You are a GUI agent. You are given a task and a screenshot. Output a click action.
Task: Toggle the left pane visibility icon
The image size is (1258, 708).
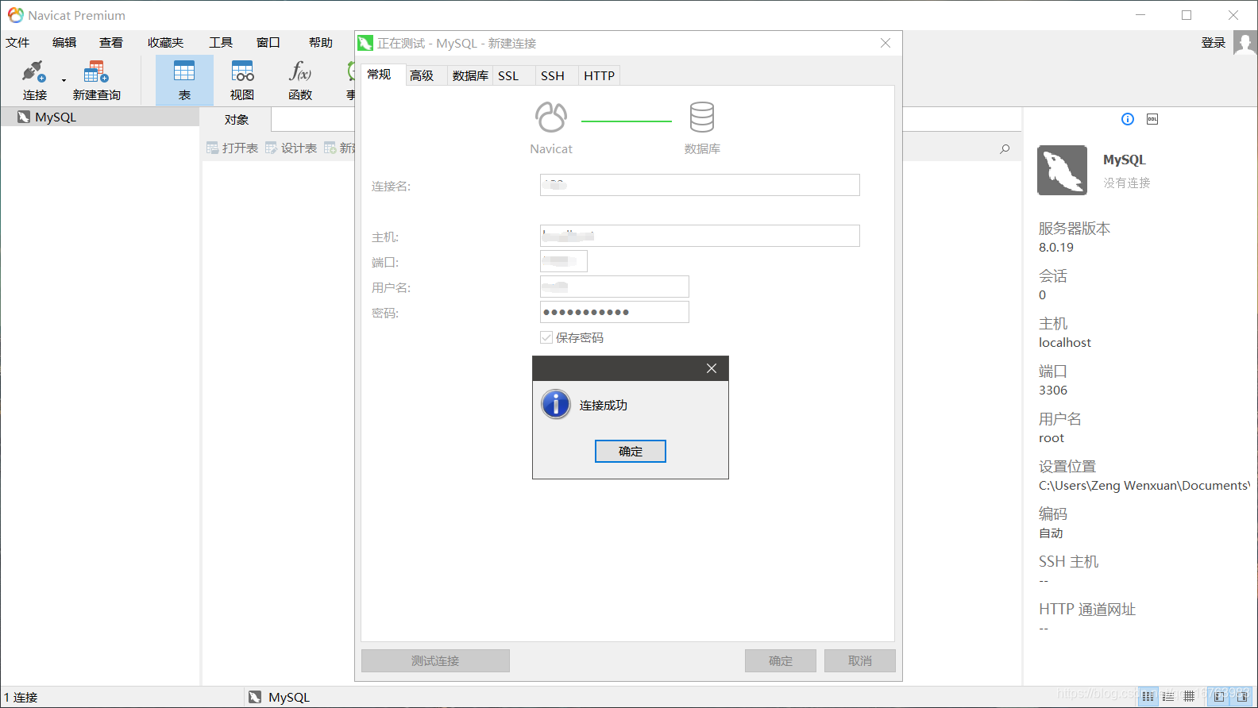1220,696
